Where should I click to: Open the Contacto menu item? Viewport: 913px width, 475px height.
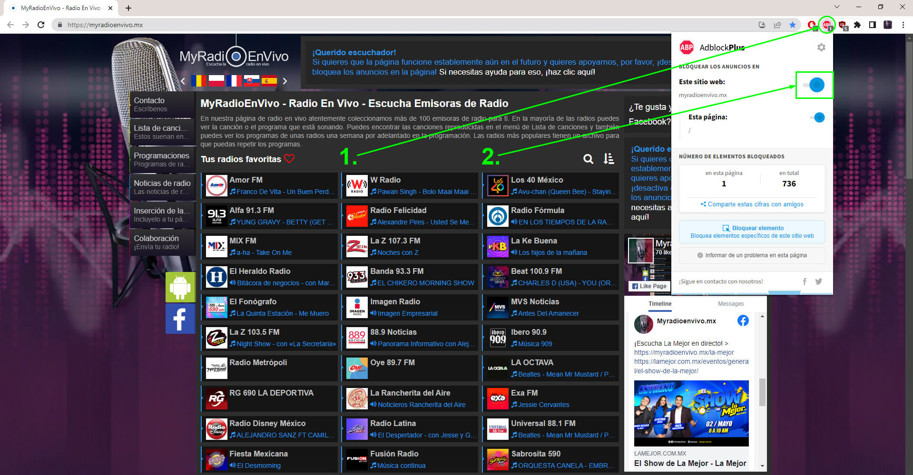[x=162, y=105]
